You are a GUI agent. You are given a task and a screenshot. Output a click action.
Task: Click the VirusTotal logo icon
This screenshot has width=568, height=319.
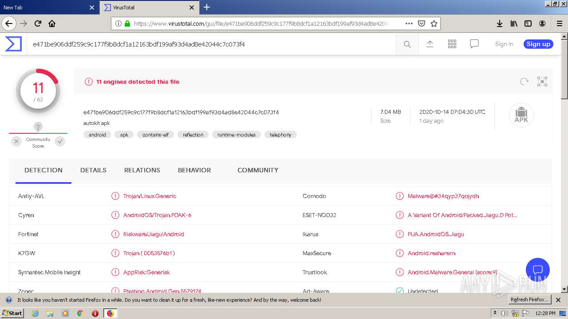click(13, 44)
